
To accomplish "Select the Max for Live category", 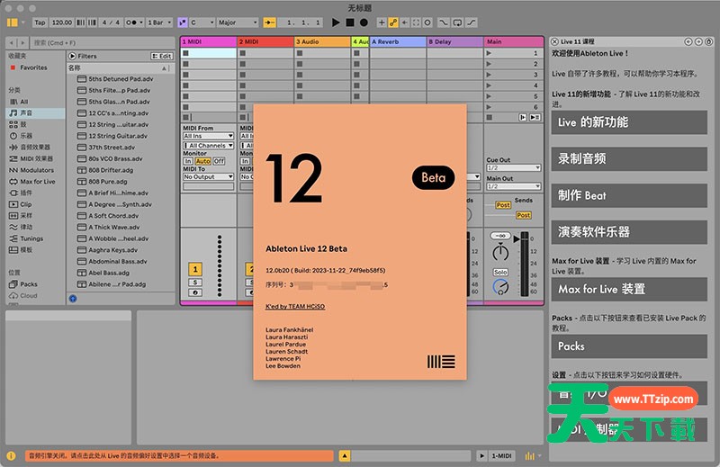I will pyautogui.click(x=37, y=182).
